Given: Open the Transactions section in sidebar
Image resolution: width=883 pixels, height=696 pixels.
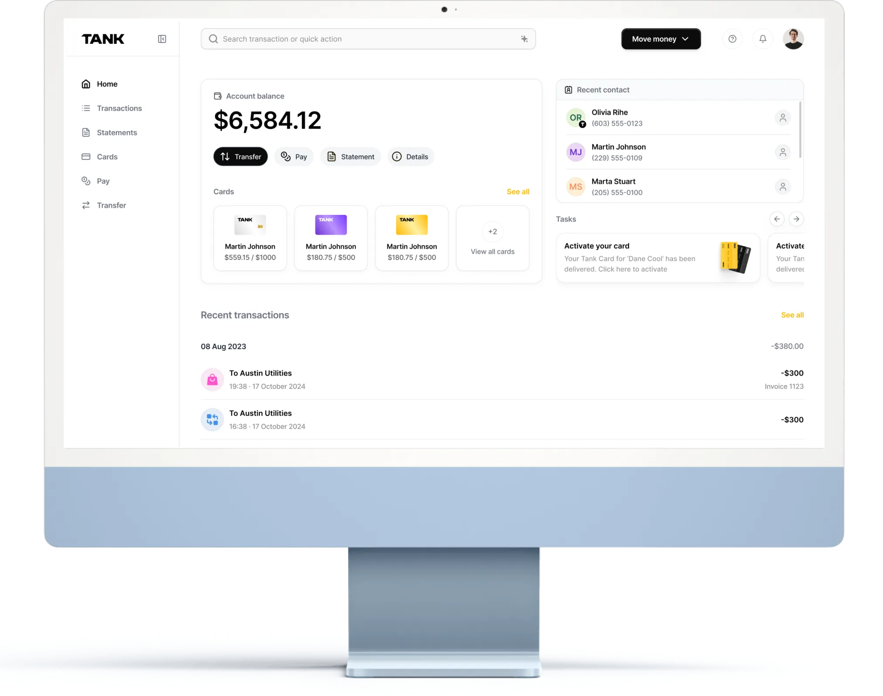Looking at the screenshot, I should tap(119, 108).
